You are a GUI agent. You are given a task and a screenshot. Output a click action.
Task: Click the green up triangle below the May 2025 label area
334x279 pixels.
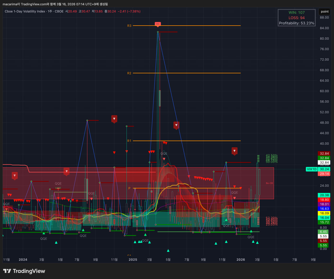click(168, 251)
